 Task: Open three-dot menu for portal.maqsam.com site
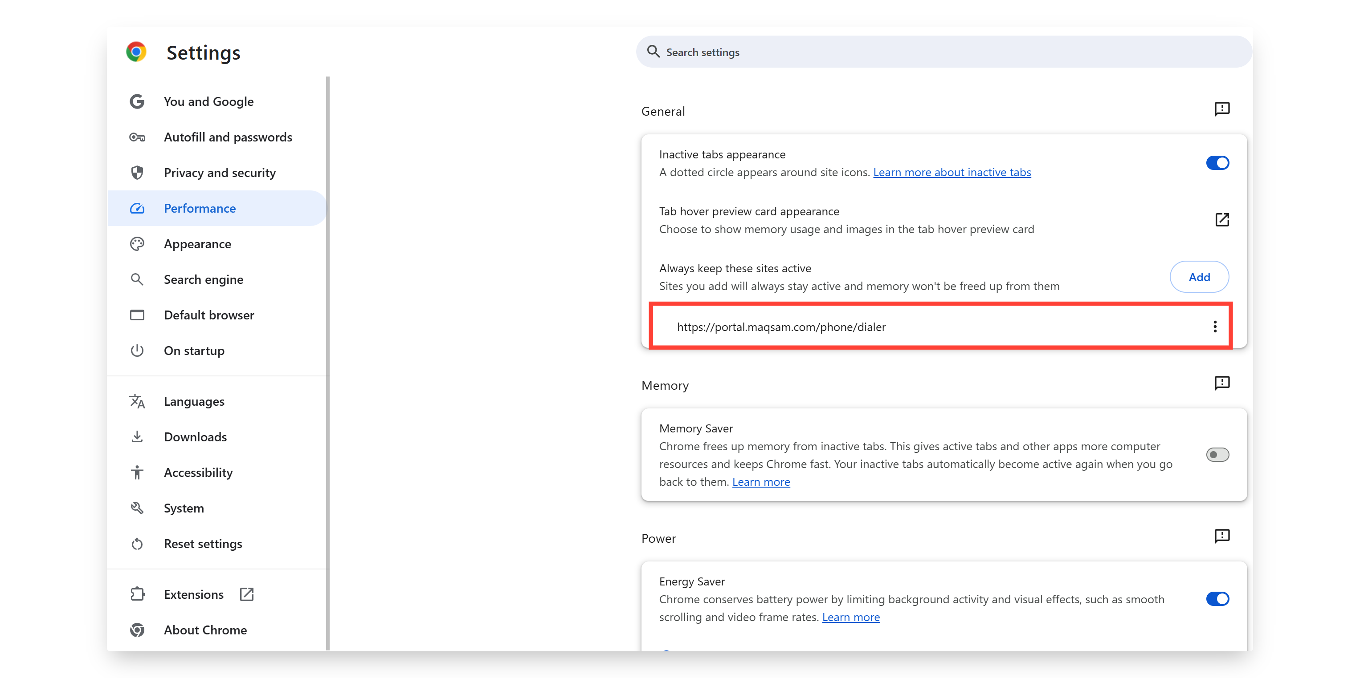(1215, 327)
